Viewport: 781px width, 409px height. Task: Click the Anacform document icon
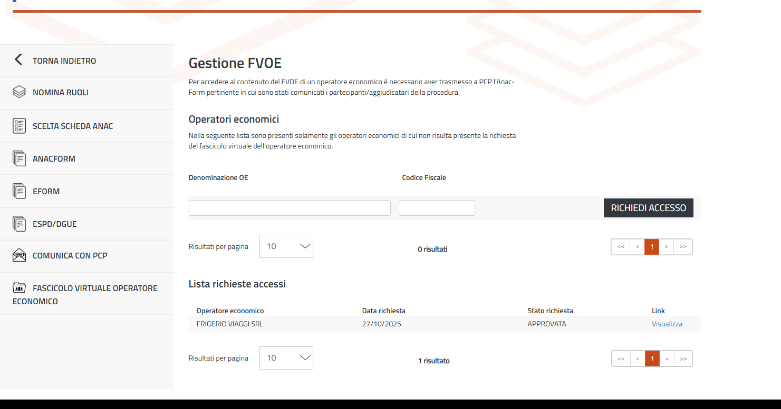point(19,158)
